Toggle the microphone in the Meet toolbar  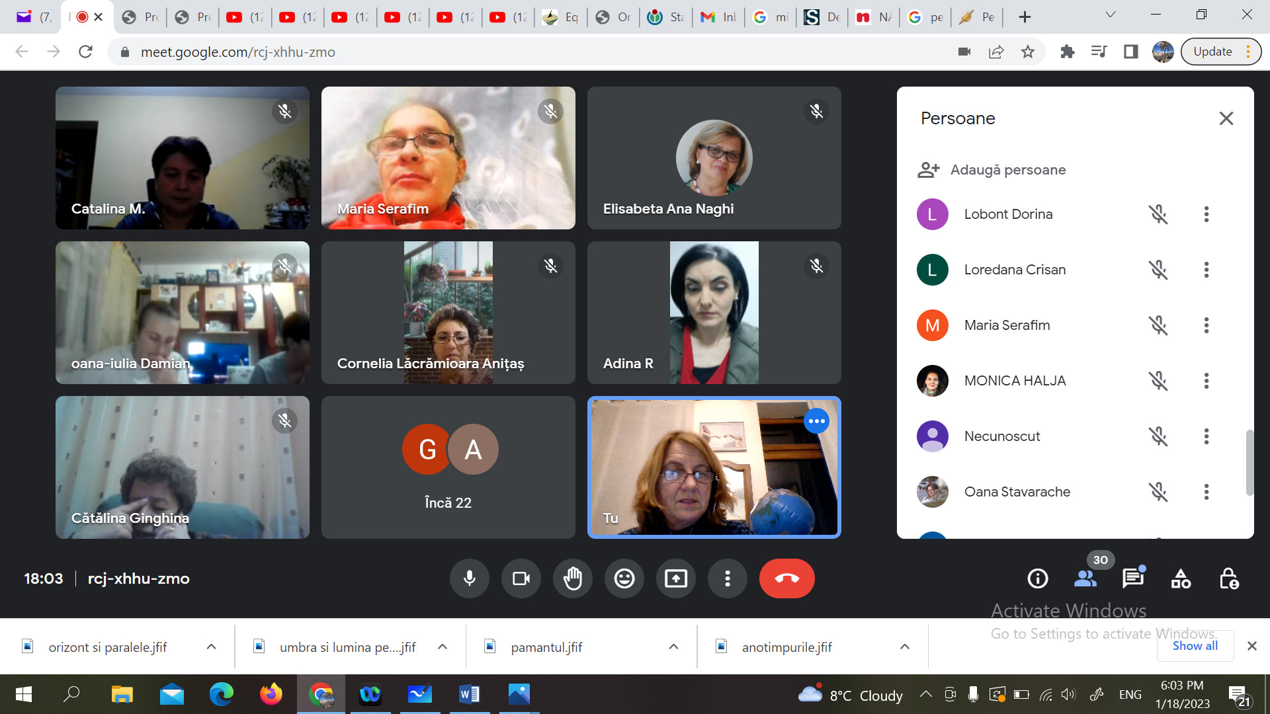pyautogui.click(x=470, y=578)
